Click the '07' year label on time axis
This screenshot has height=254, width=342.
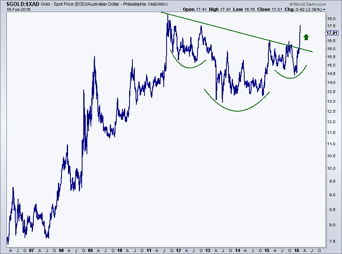(x=32, y=250)
